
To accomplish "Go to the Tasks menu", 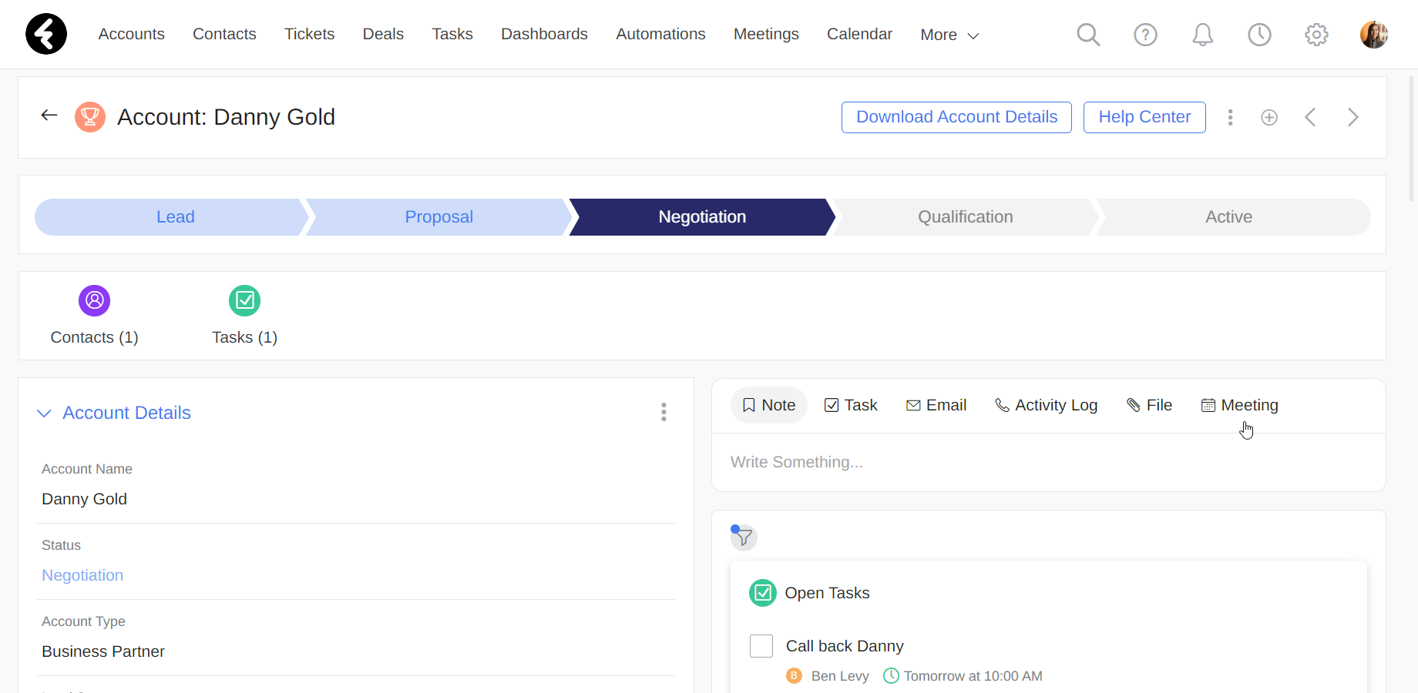I will click(x=452, y=34).
